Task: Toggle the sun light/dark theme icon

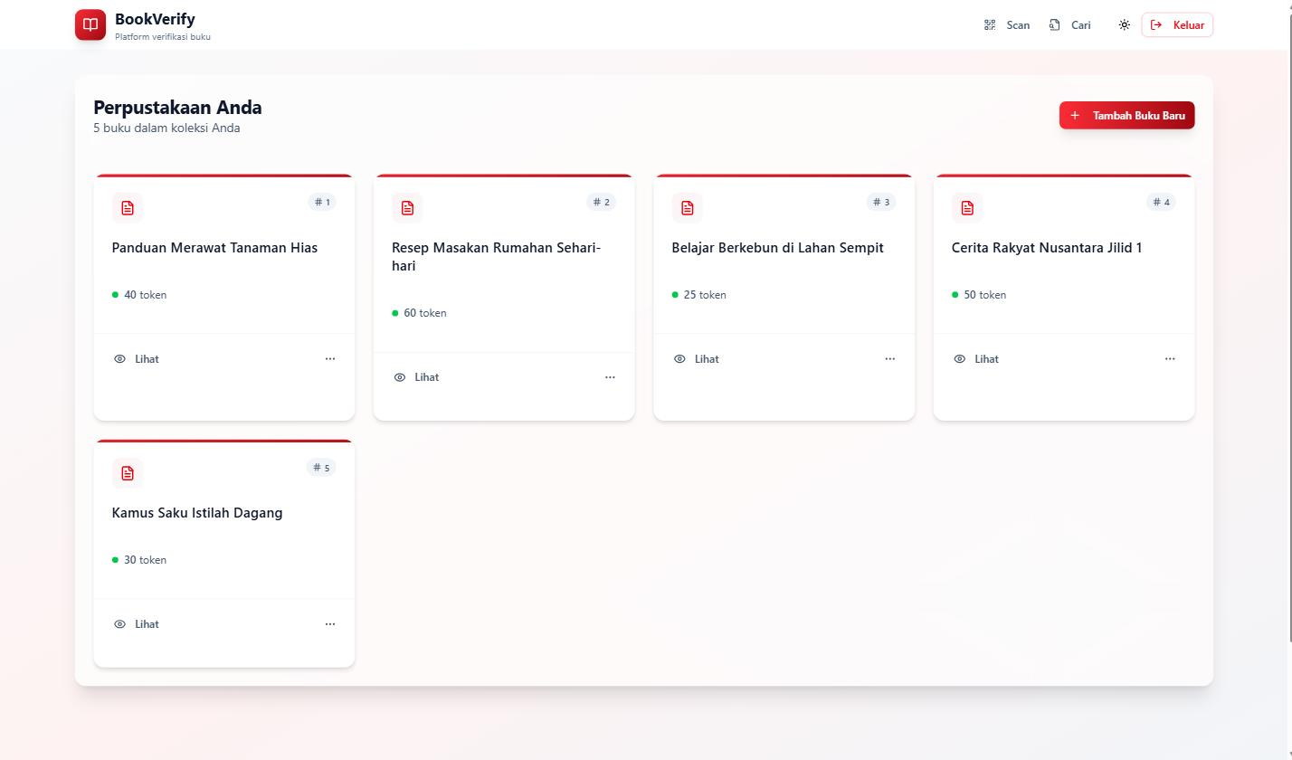Action: tap(1124, 25)
